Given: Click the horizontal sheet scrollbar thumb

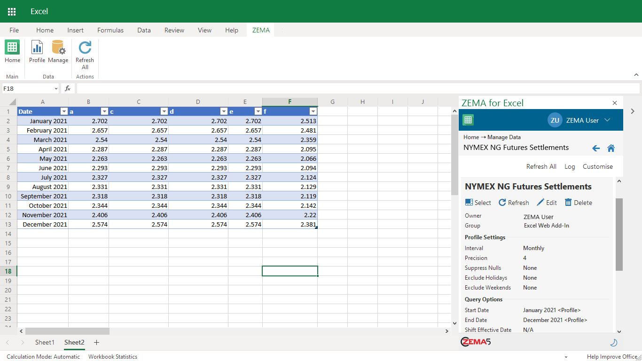Looking at the screenshot, I should pos(67,331).
